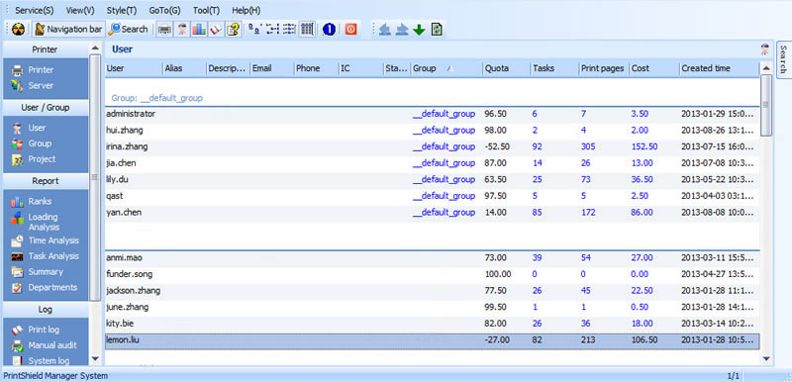Click the sidebar scroll down arrow
The height and width of the screenshot is (382, 792).
[94, 359]
